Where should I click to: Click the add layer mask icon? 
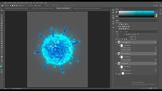click(x=147, y=88)
